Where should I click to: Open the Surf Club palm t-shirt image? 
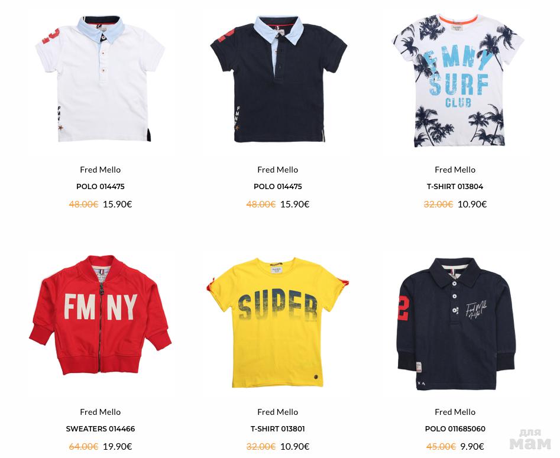(x=458, y=81)
